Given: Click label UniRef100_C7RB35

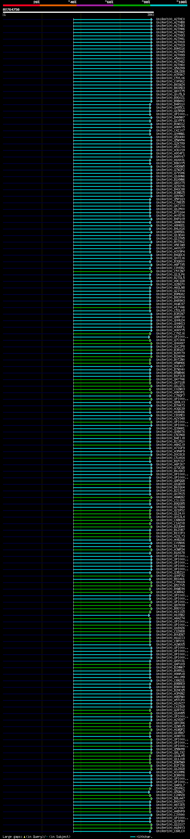Looking at the screenshot, I should point(170,203).
